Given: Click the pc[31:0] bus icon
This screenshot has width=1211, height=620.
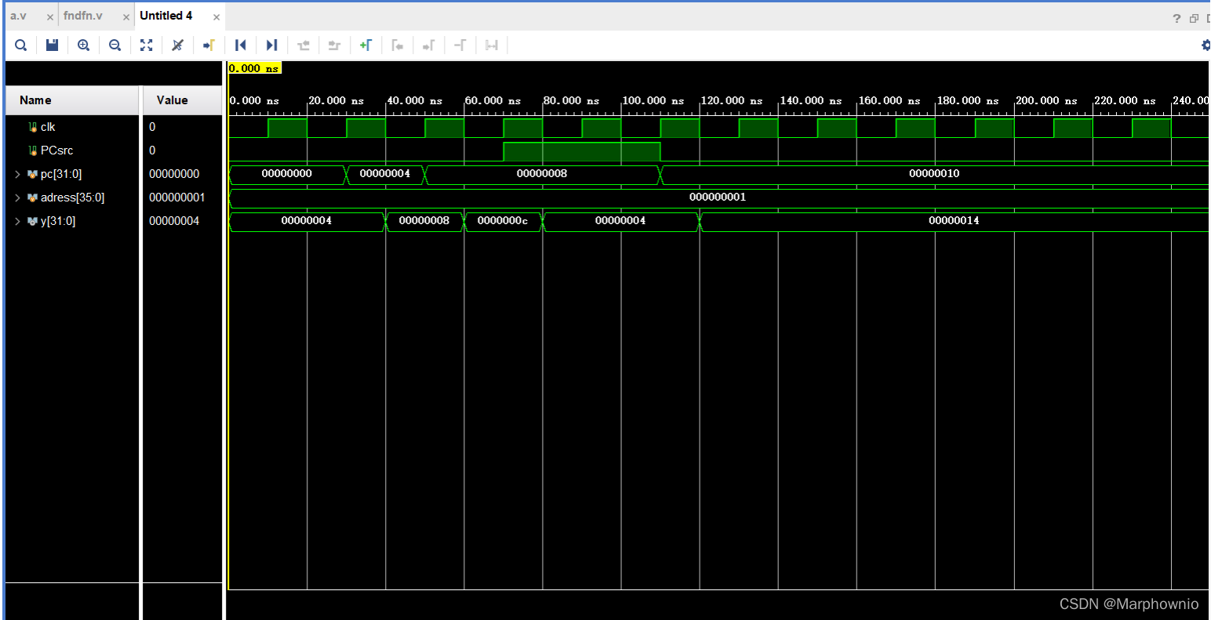Looking at the screenshot, I should (x=33, y=174).
